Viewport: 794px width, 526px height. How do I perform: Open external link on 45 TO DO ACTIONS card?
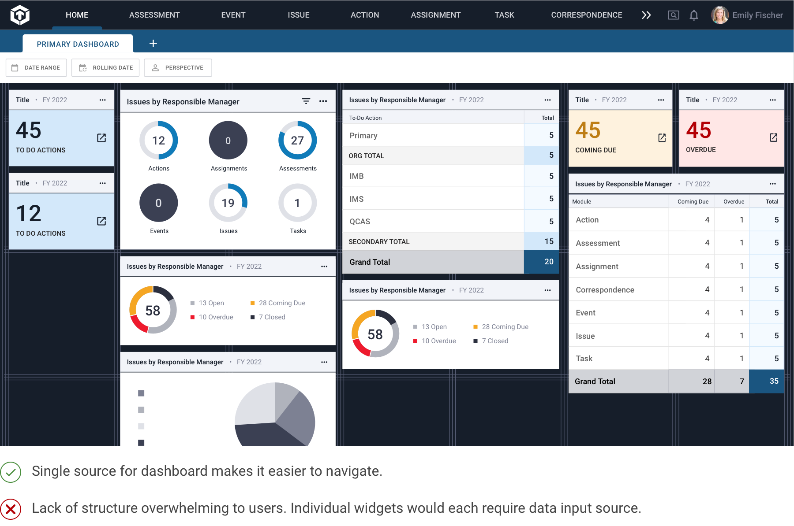[x=101, y=138]
